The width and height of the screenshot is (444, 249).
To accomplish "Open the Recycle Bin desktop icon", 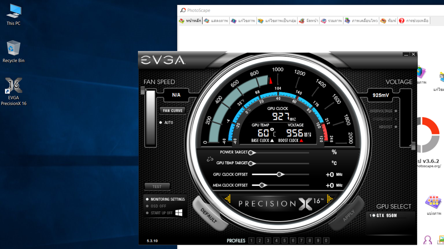I will click(13, 51).
